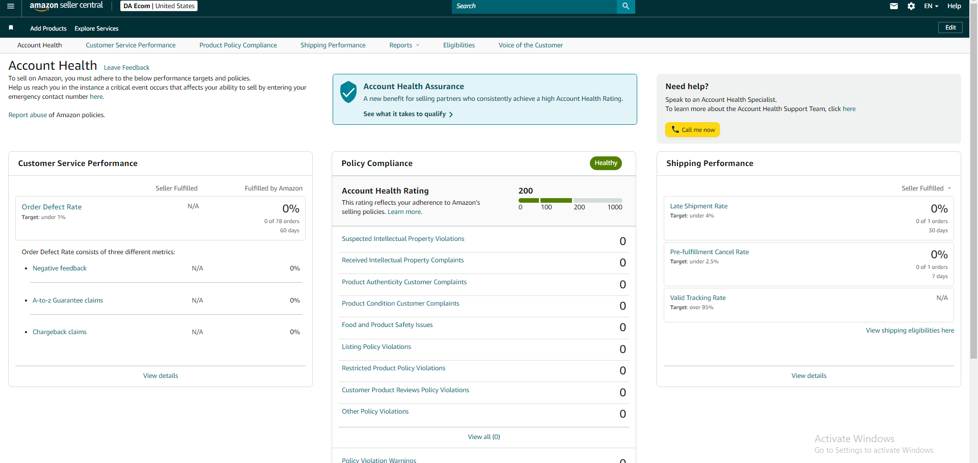This screenshot has width=978, height=463.
Task: Click the Help link in the header
Action: [x=954, y=6]
